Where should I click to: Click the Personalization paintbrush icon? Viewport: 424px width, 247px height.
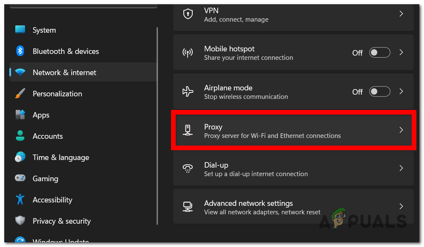pyautogui.click(x=20, y=94)
